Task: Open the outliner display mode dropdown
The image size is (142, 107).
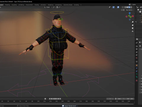Action: 138,7
